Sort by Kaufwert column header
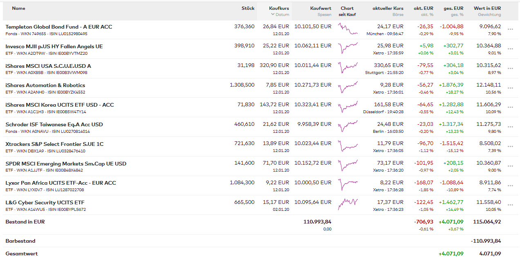Screen dimensions: 520x257 pos(321,8)
